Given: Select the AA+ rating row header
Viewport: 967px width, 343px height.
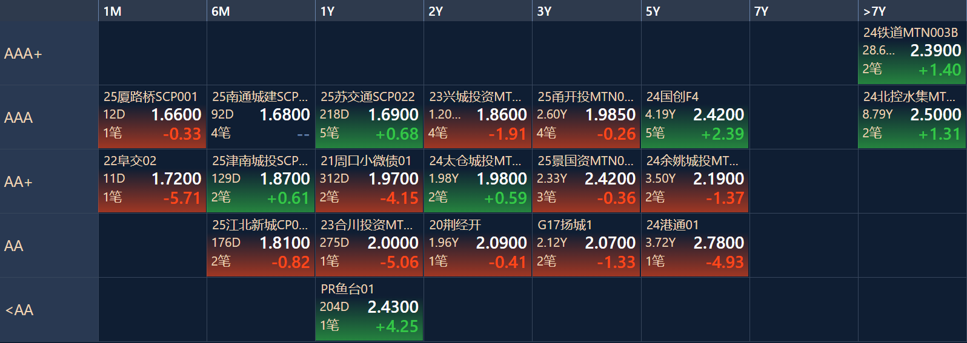Looking at the screenshot, I should (18, 182).
